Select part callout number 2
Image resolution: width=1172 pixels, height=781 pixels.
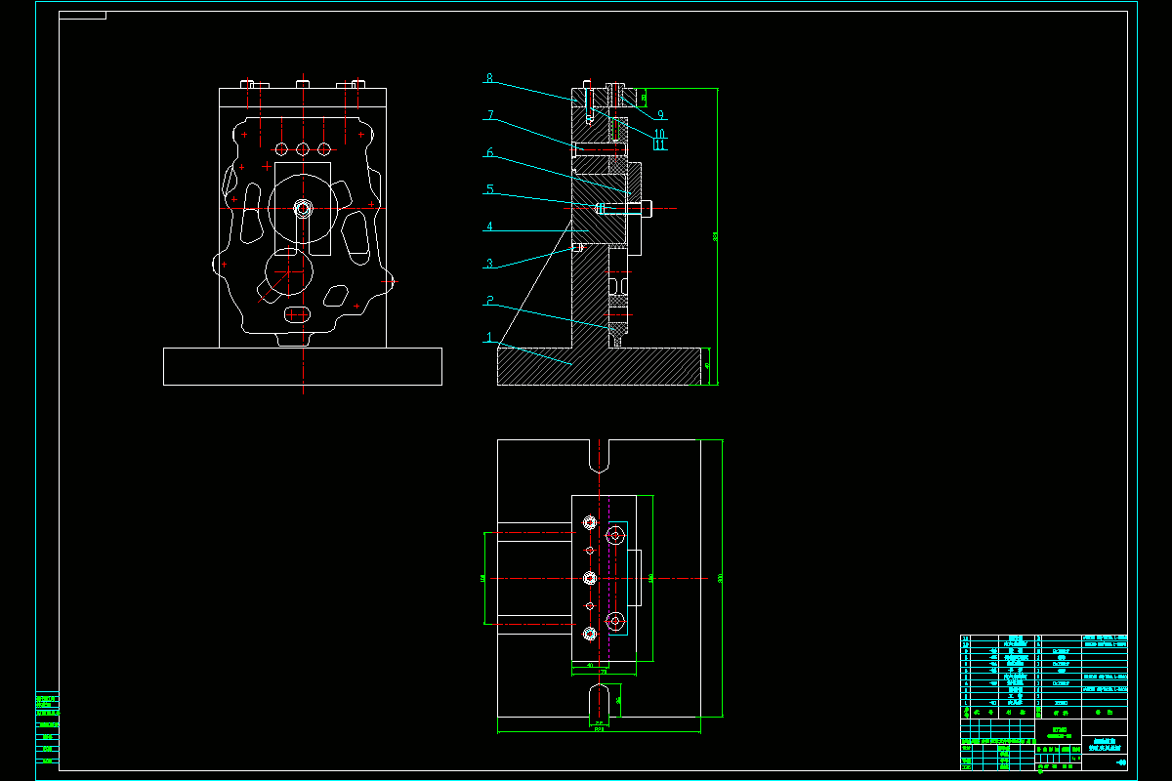click(x=489, y=302)
